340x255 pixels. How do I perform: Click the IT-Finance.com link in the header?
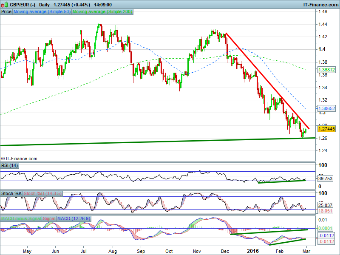320,4
